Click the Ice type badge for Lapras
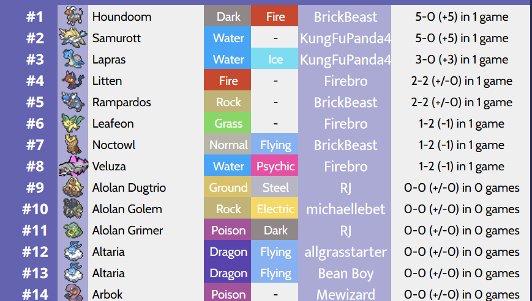Viewport: 532px width, 301px height. pyautogui.click(x=275, y=59)
